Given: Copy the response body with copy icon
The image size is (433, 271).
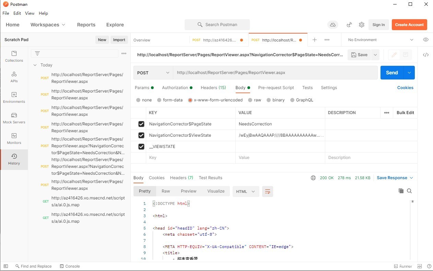Looking at the screenshot, I should (x=401, y=191).
